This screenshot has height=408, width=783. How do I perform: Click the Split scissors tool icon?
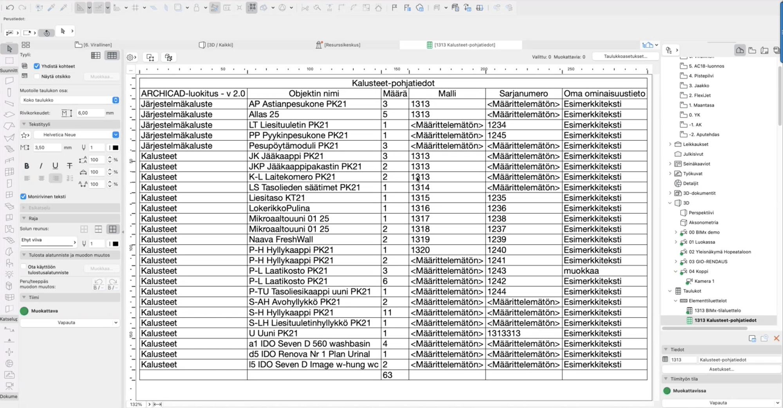pos(305,7)
